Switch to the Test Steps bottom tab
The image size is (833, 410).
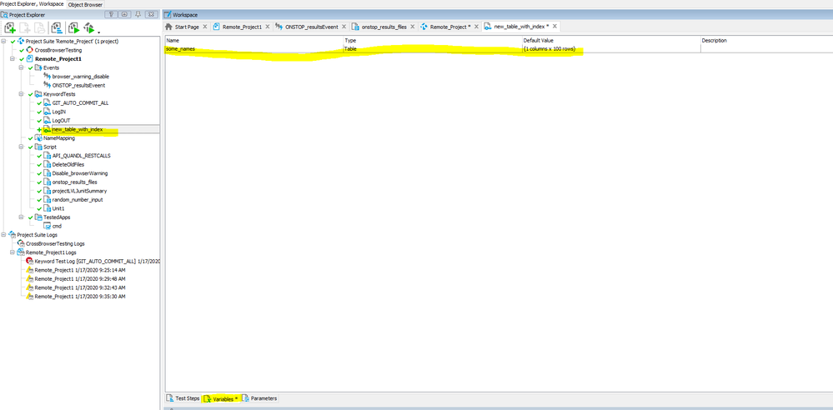click(183, 398)
